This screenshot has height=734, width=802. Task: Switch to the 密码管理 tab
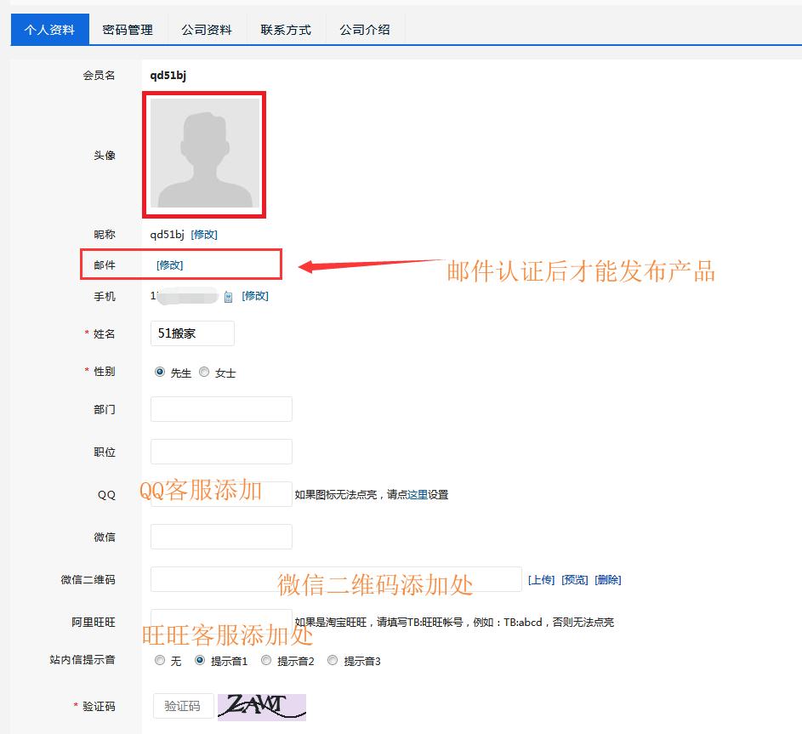(126, 28)
